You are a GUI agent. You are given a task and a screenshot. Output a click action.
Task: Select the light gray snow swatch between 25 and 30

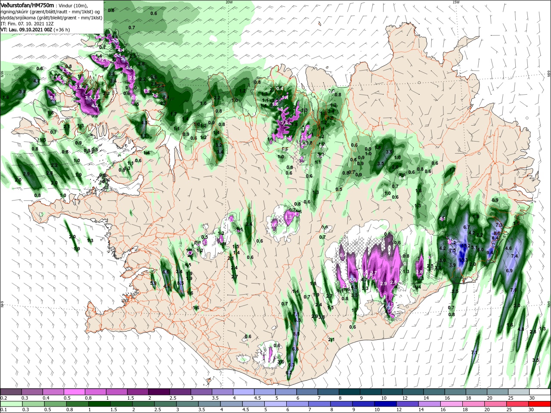click(x=519, y=392)
